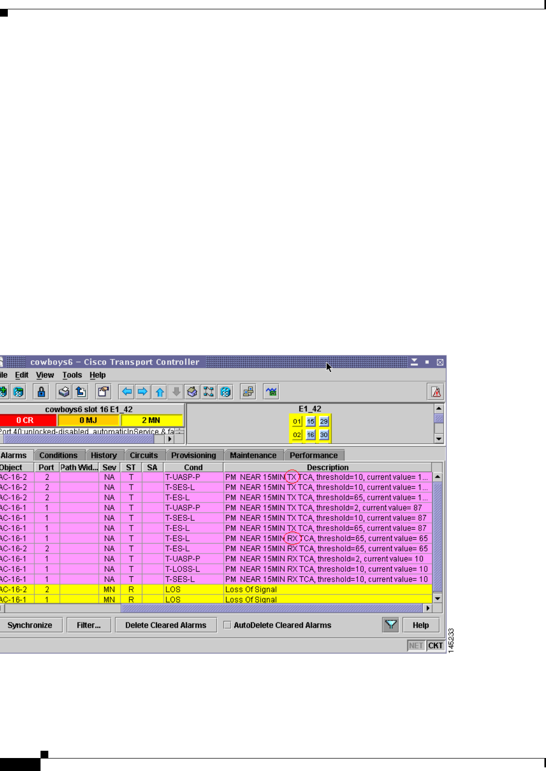This screenshot has width=546, height=771.
Task: Click down arrow of alarms table scrollbar
Action: [437, 599]
